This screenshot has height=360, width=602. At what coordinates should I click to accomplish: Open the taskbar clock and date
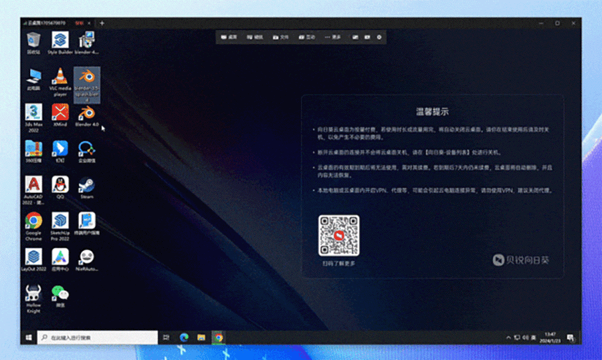point(550,337)
